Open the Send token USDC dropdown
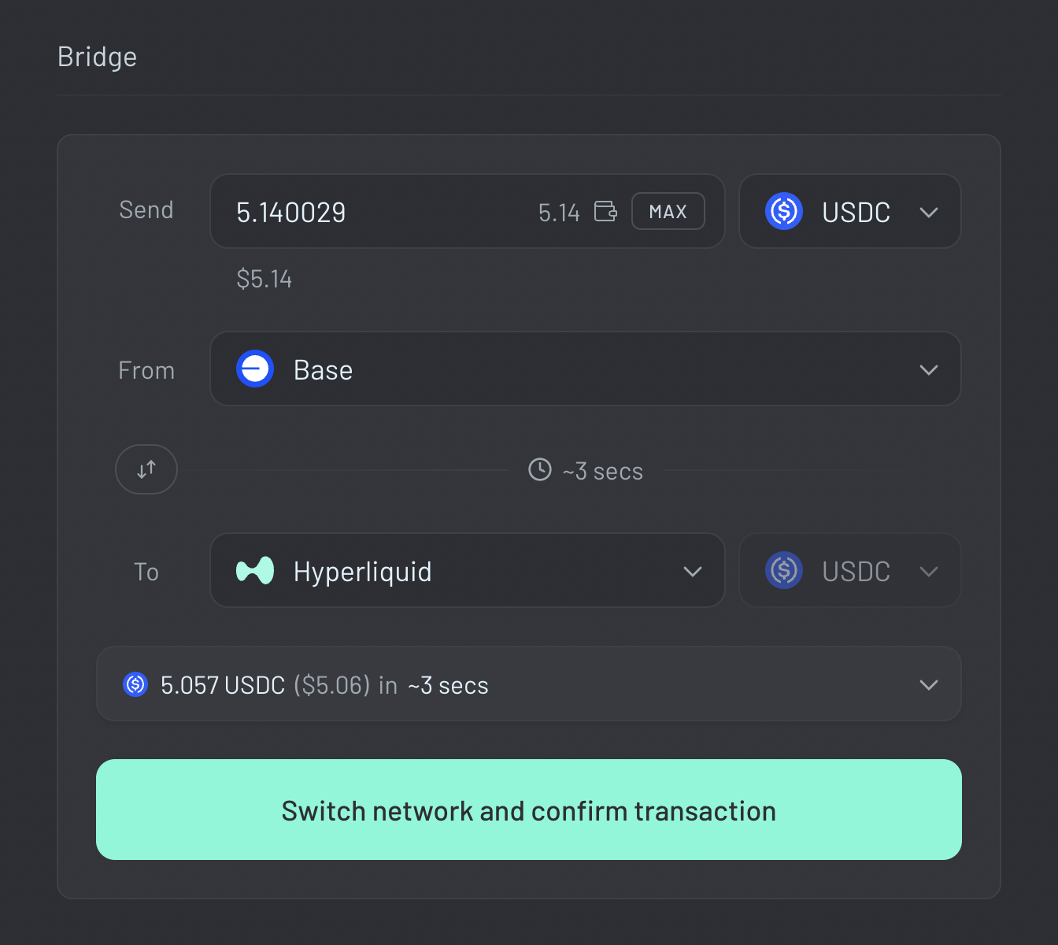The image size is (1058, 945). point(850,211)
